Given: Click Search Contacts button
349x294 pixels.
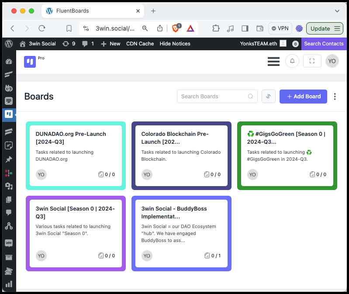Looking at the screenshot, I should click(x=324, y=44).
